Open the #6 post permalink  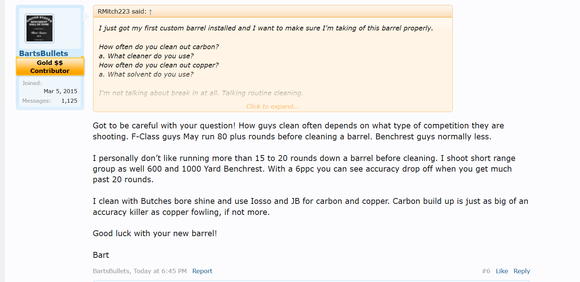point(486,271)
